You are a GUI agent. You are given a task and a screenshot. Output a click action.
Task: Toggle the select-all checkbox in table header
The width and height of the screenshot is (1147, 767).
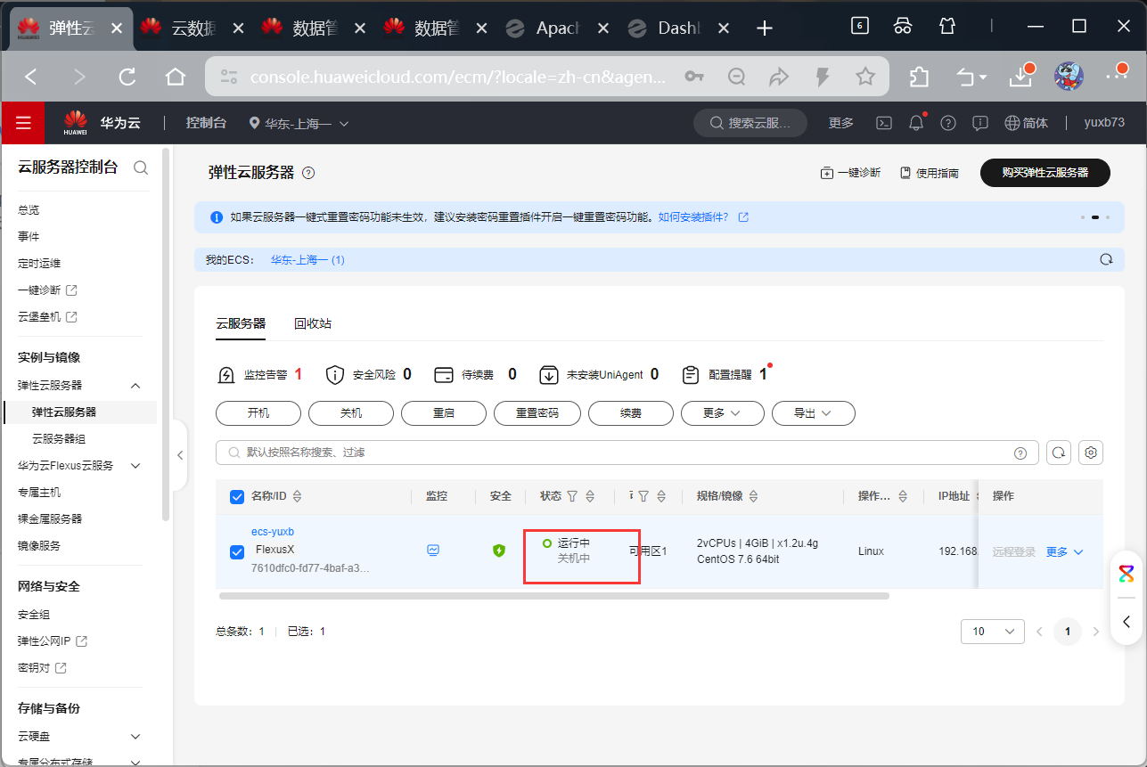click(237, 496)
